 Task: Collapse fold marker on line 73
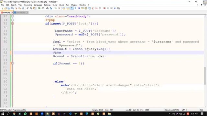click(12, 16)
